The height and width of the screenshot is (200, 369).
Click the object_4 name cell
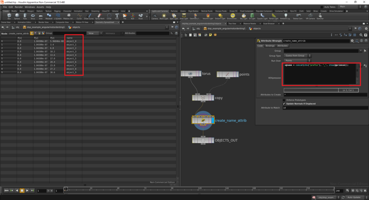click(x=71, y=55)
